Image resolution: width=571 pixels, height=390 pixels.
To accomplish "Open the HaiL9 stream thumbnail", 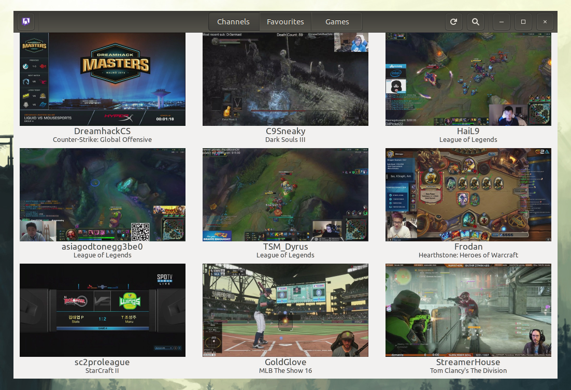I will tap(468, 79).
